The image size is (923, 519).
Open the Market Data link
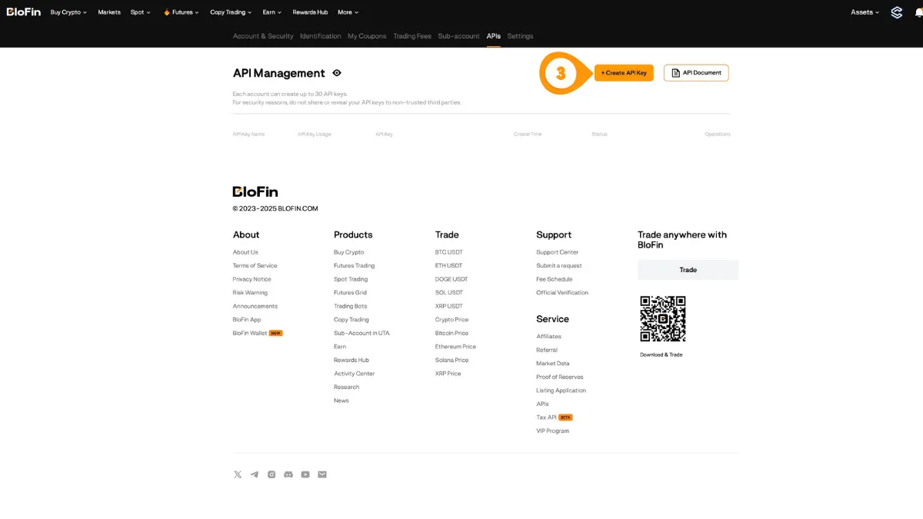[x=553, y=364]
